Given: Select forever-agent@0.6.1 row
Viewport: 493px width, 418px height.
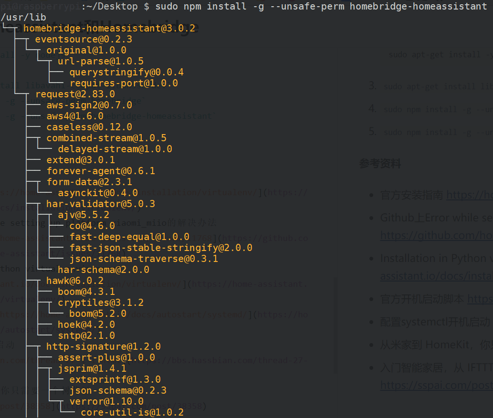Looking at the screenshot, I should coord(101,171).
